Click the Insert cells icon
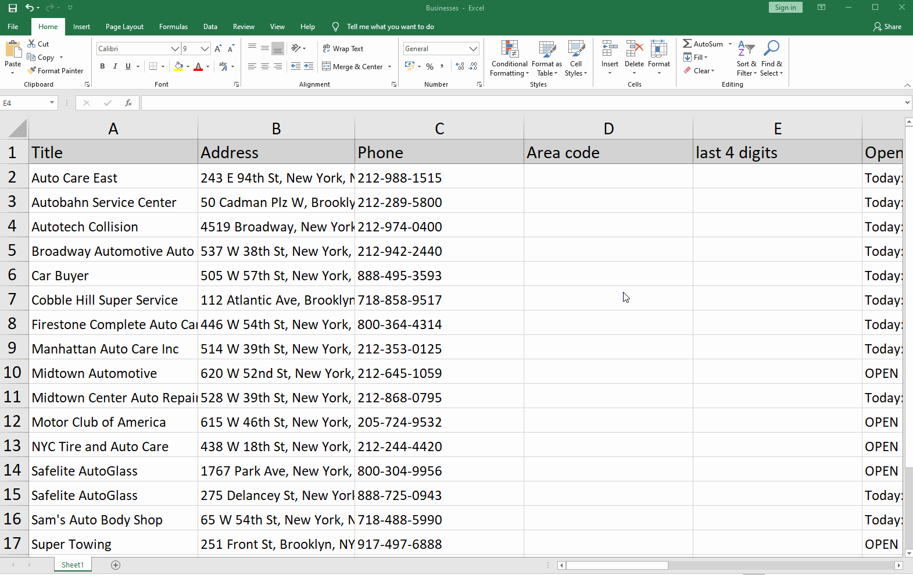 610,49
